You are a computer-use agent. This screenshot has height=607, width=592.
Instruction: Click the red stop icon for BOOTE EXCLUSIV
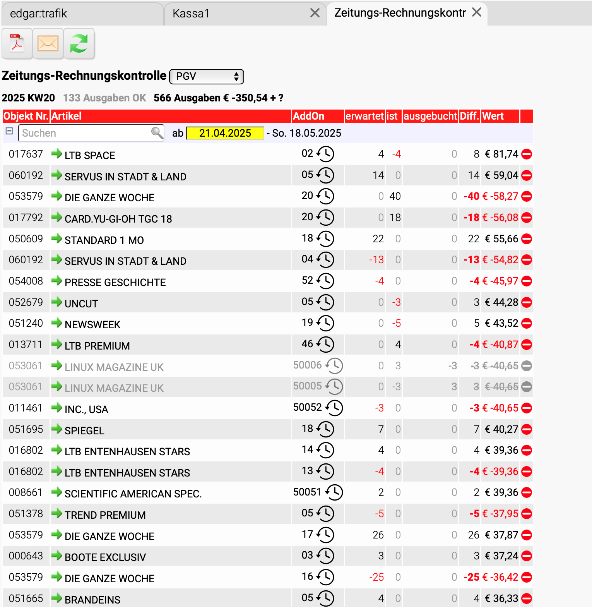tap(527, 556)
